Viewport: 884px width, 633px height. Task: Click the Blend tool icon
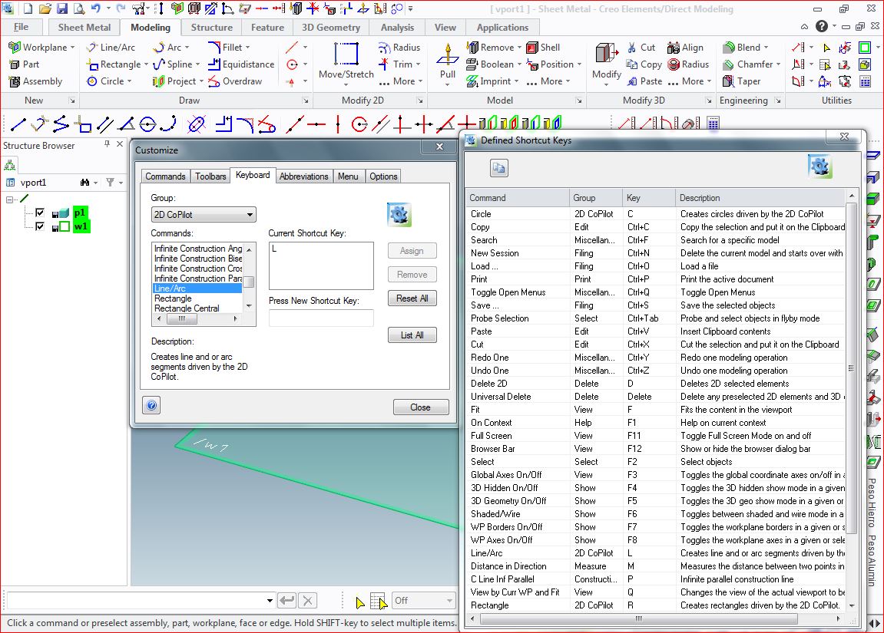tap(729, 48)
